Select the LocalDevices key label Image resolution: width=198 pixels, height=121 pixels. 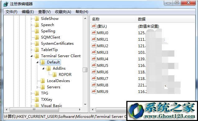click(58, 81)
